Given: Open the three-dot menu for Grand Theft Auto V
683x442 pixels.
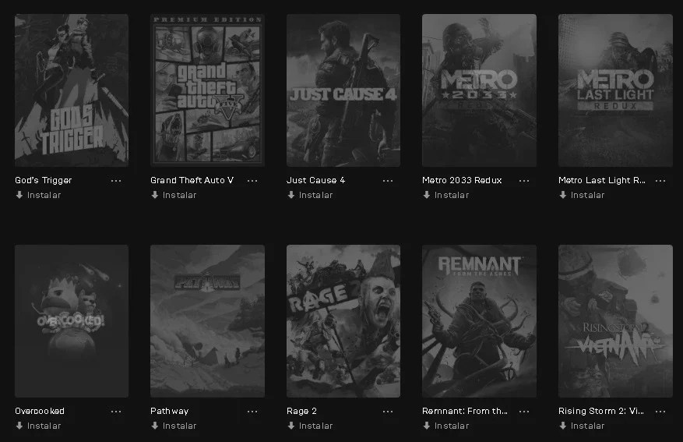Looking at the screenshot, I should coord(252,180).
